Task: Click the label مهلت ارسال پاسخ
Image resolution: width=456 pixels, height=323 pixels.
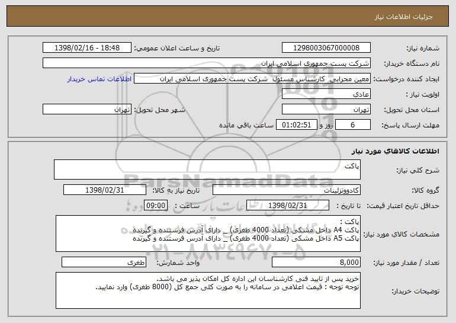Action: click(x=410, y=125)
